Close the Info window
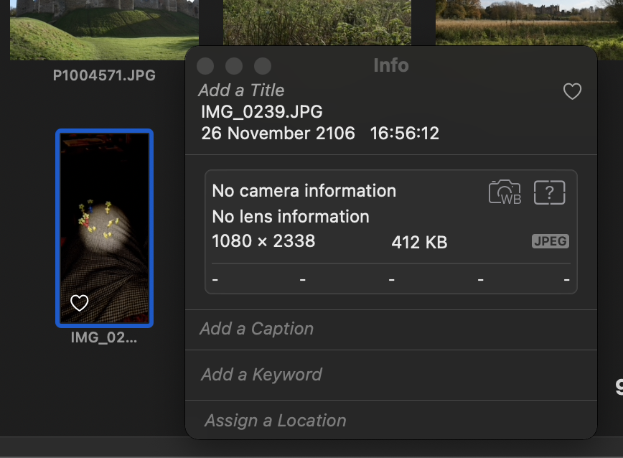This screenshot has width=623, height=458. (205, 66)
